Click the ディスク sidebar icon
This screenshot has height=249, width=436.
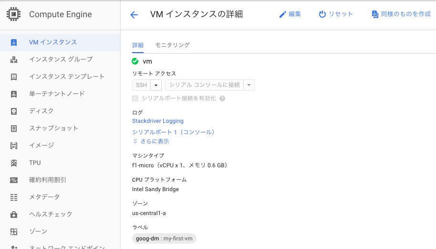point(14,111)
